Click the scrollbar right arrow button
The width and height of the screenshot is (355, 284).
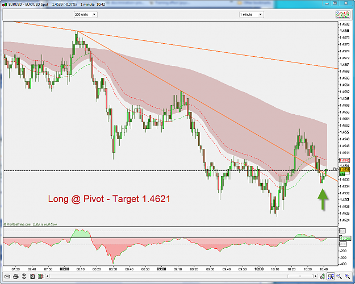[315, 276]
